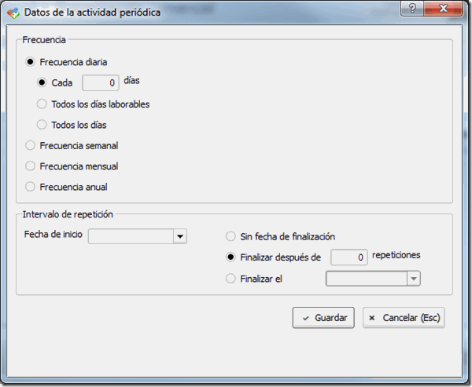Click the application icon in title bar

tap(13, 13)
